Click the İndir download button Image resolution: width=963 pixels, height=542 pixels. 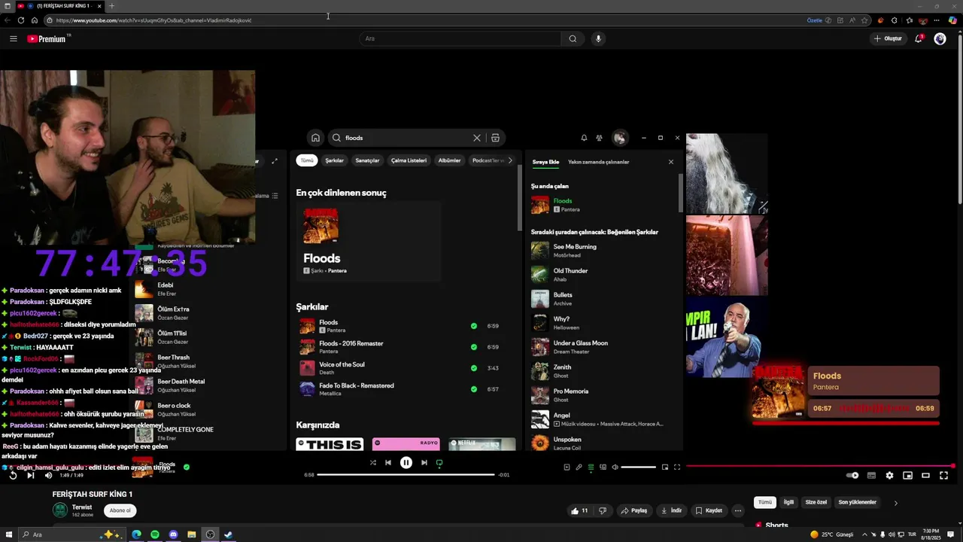click(671, 510)
